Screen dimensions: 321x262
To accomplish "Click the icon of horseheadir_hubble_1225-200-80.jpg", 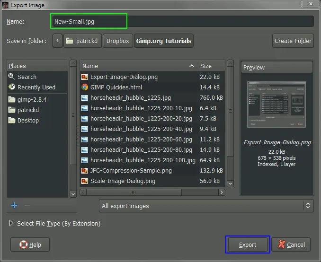I will click(84, 150).
